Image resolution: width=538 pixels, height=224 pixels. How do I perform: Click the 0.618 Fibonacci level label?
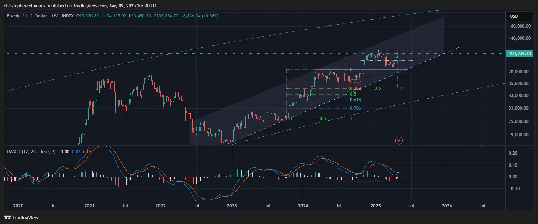355,100
